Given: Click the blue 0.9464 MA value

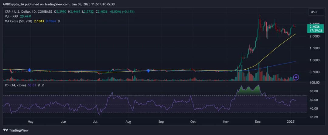Looking at the screenshot, I should point(50,21).
